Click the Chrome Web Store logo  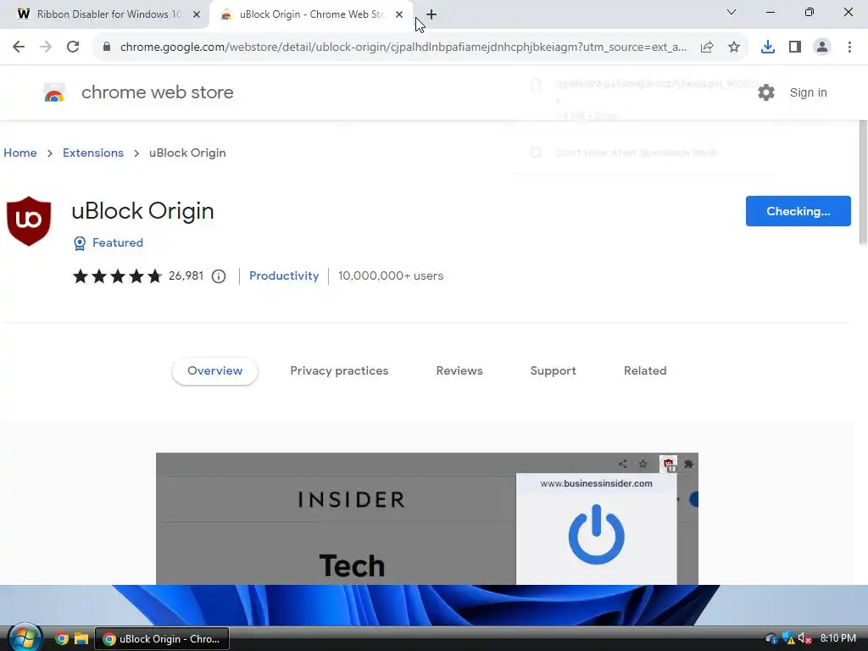pos(54,92)
